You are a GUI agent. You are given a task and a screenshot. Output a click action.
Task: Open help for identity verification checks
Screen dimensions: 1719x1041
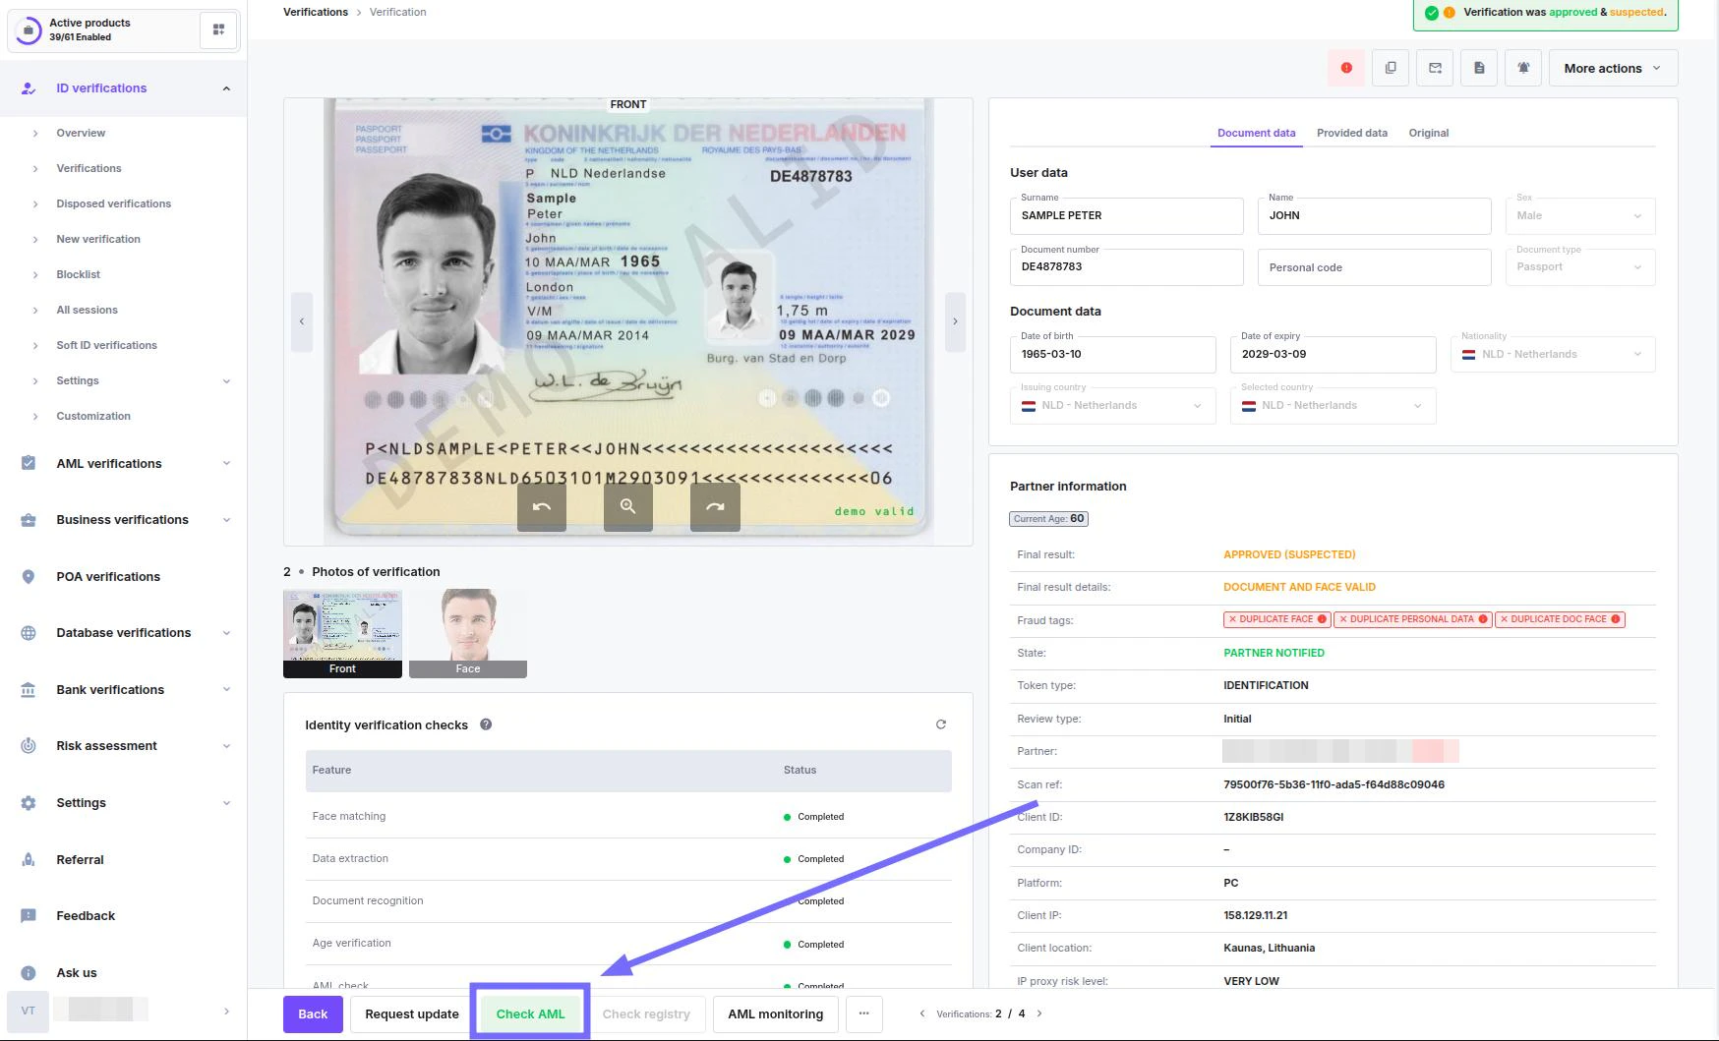pyautogui.click(x=486, y=724)
